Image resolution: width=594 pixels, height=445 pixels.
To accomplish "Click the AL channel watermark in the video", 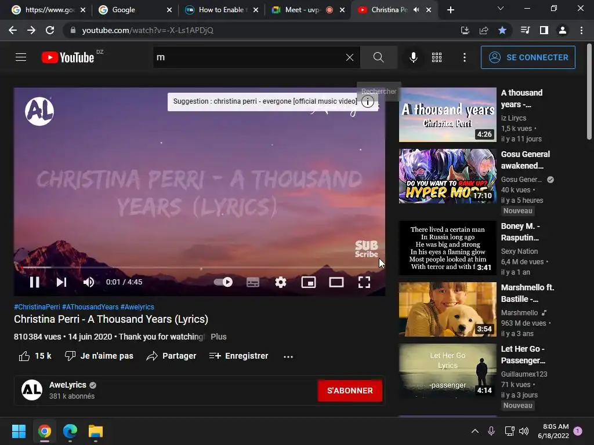I will (x=39, y=111).
